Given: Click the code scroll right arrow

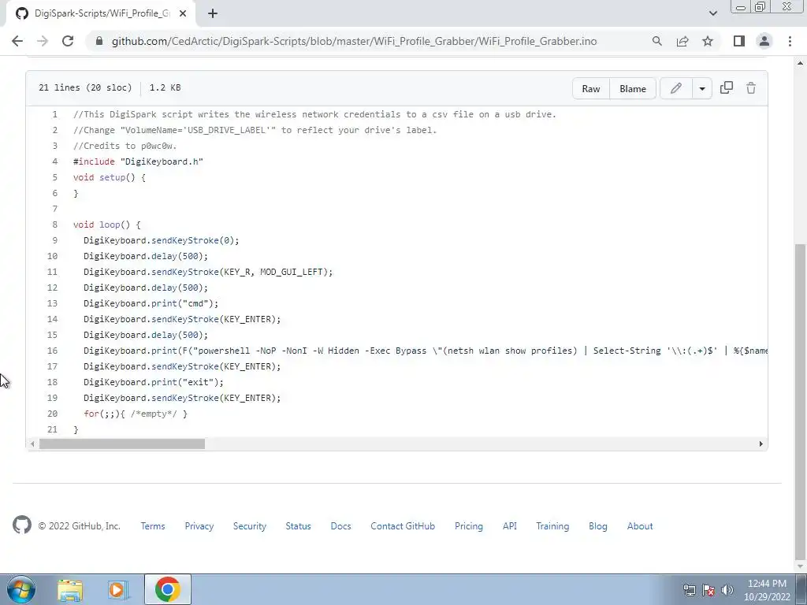Looking at the screenshot, I should (761, 444).
